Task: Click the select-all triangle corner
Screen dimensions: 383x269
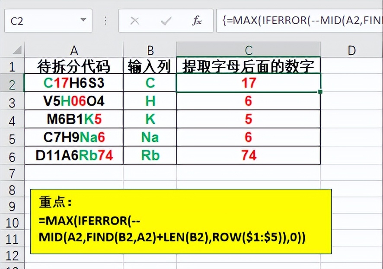Action: pyautogui.click(x=17, y=50)
